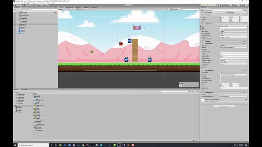Screen dimensions: 262x147
Task: Toggle the Static checkbox in Inspector
Action: [244, 10]
